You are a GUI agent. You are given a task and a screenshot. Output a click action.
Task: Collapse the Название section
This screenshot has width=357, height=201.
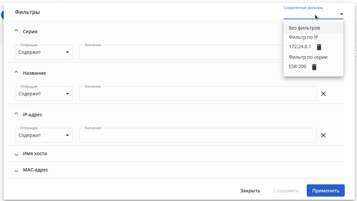coord(16,73)
